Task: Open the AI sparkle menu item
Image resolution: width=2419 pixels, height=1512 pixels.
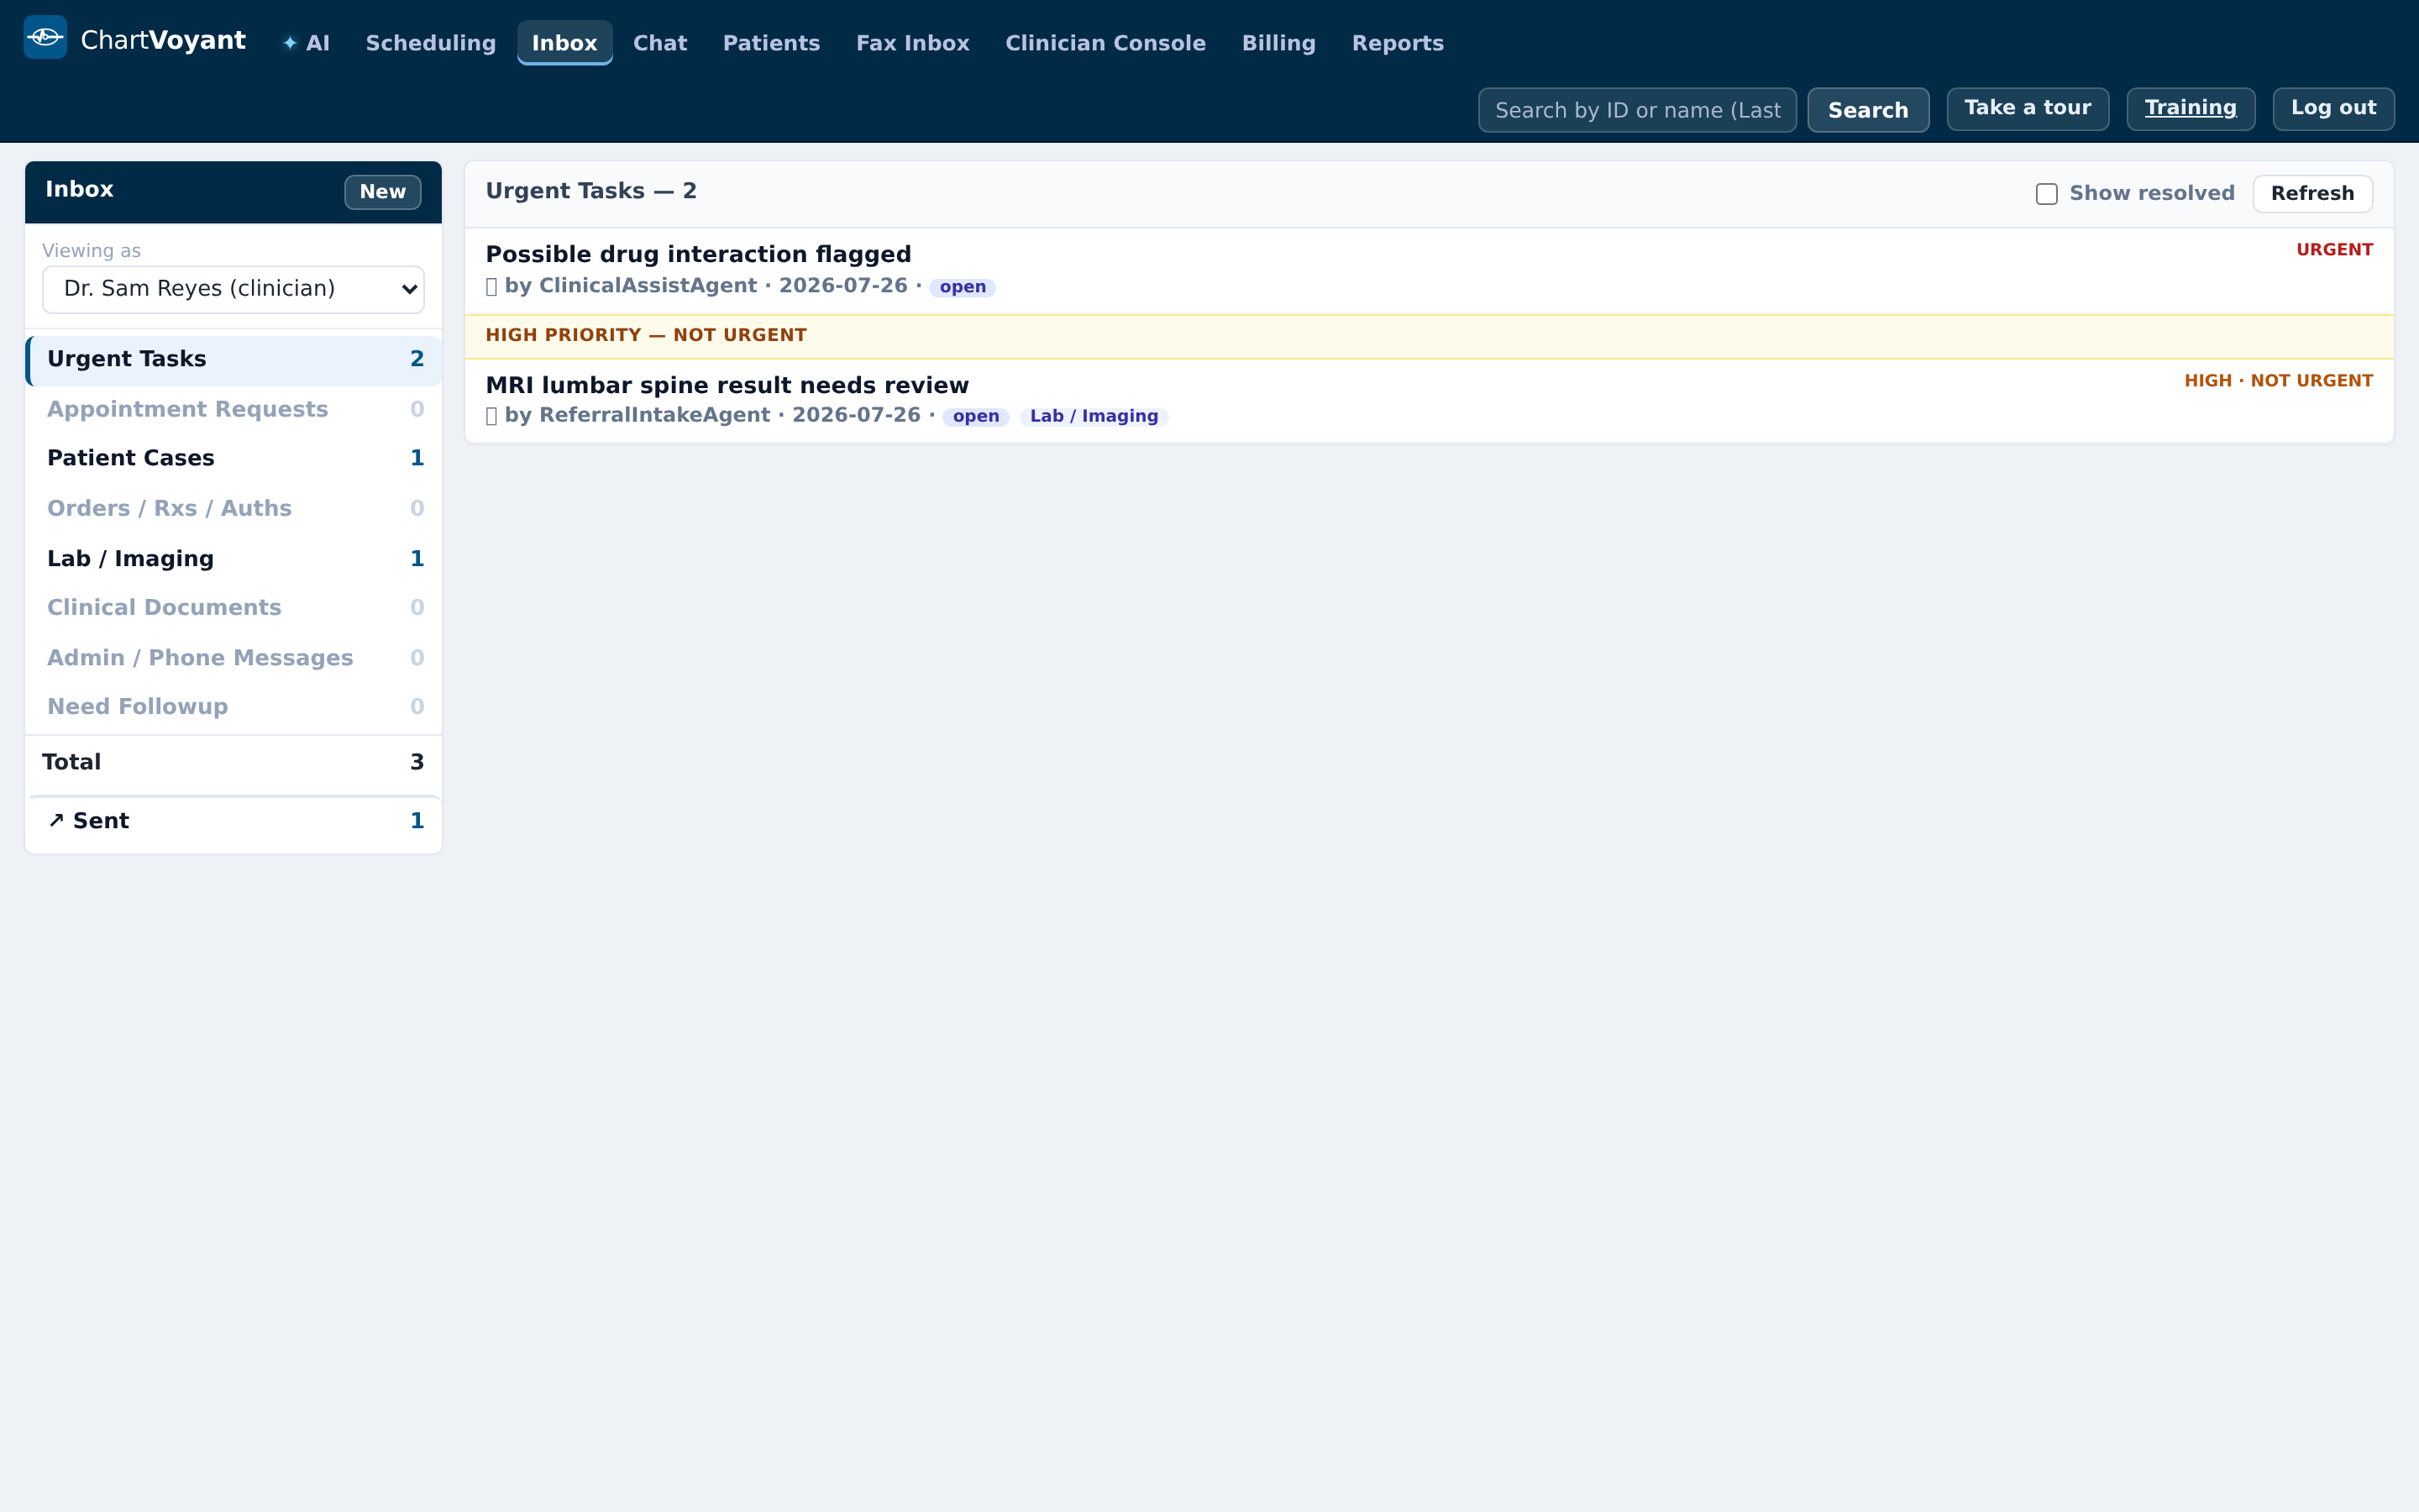Action: point(306,43)
